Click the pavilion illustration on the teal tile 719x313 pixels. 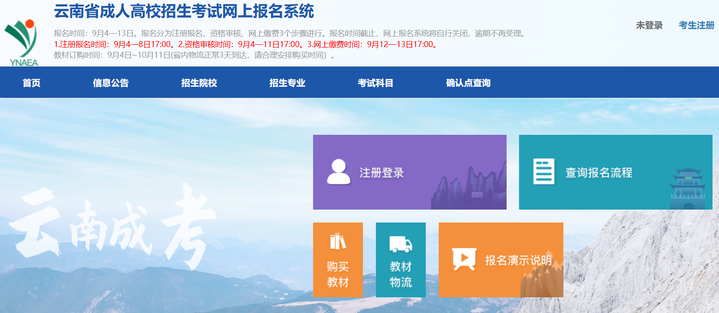click(x=688, y=189)
